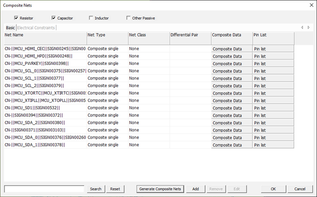Click the Add button
The image size is (317, 197).
tap(196, 189)
